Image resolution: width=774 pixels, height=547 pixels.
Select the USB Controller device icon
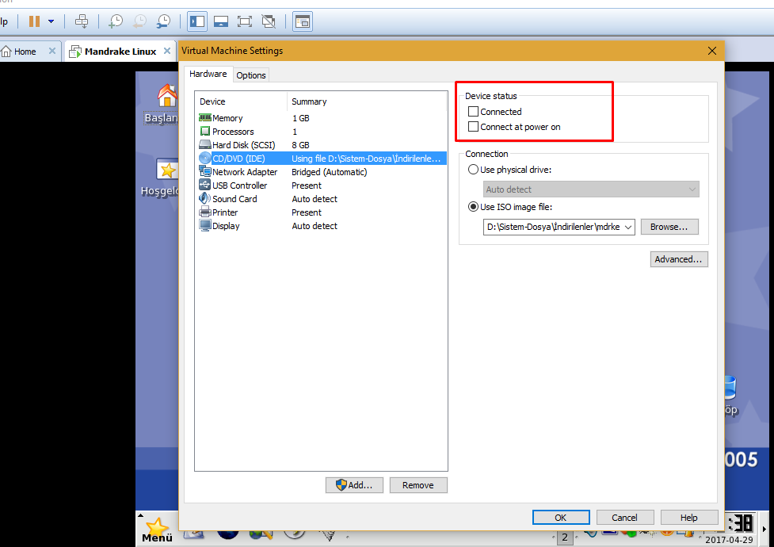[205, 185]
